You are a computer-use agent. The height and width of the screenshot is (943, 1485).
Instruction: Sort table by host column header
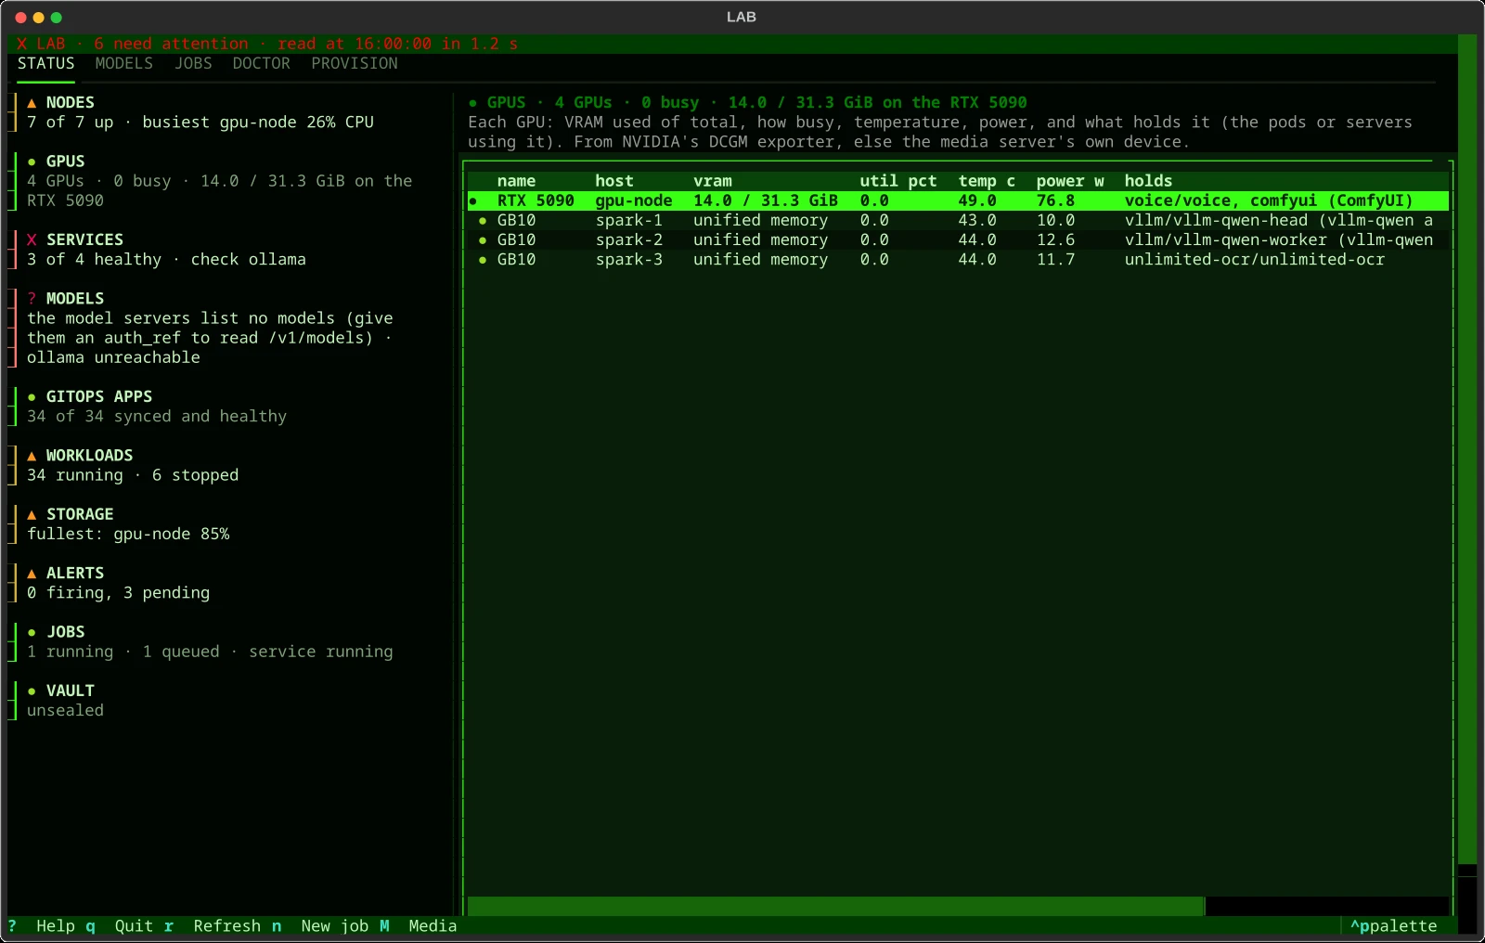(x=614, y=181)
